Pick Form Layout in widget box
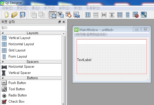The width and height of the screenshot is (154, 105). (x=31, y=56)
